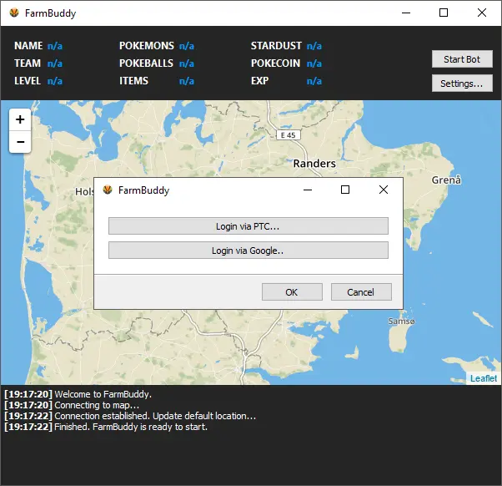Choose Login via Google
502x486 pixels.
pos(248,251)
